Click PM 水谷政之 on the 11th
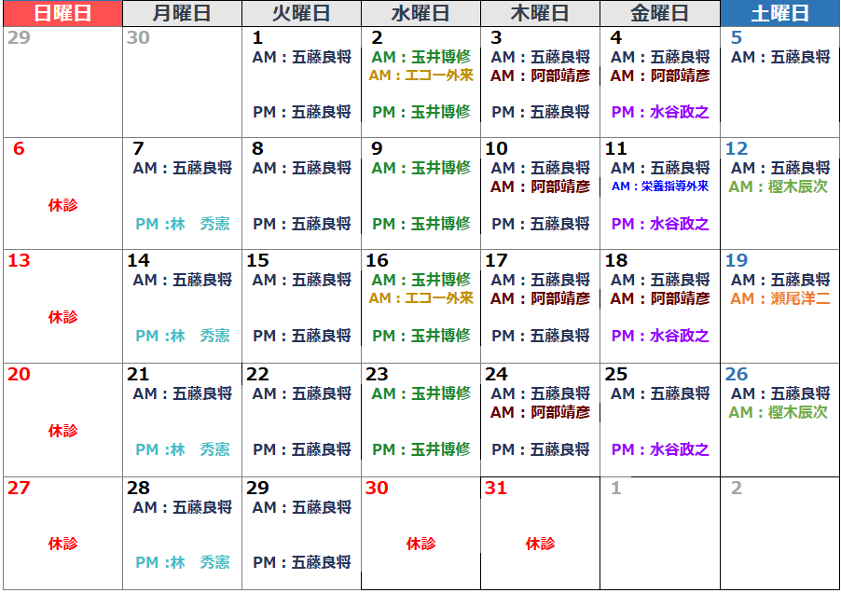This screenshot has height=593, width=841. click(x=660, y=224)
